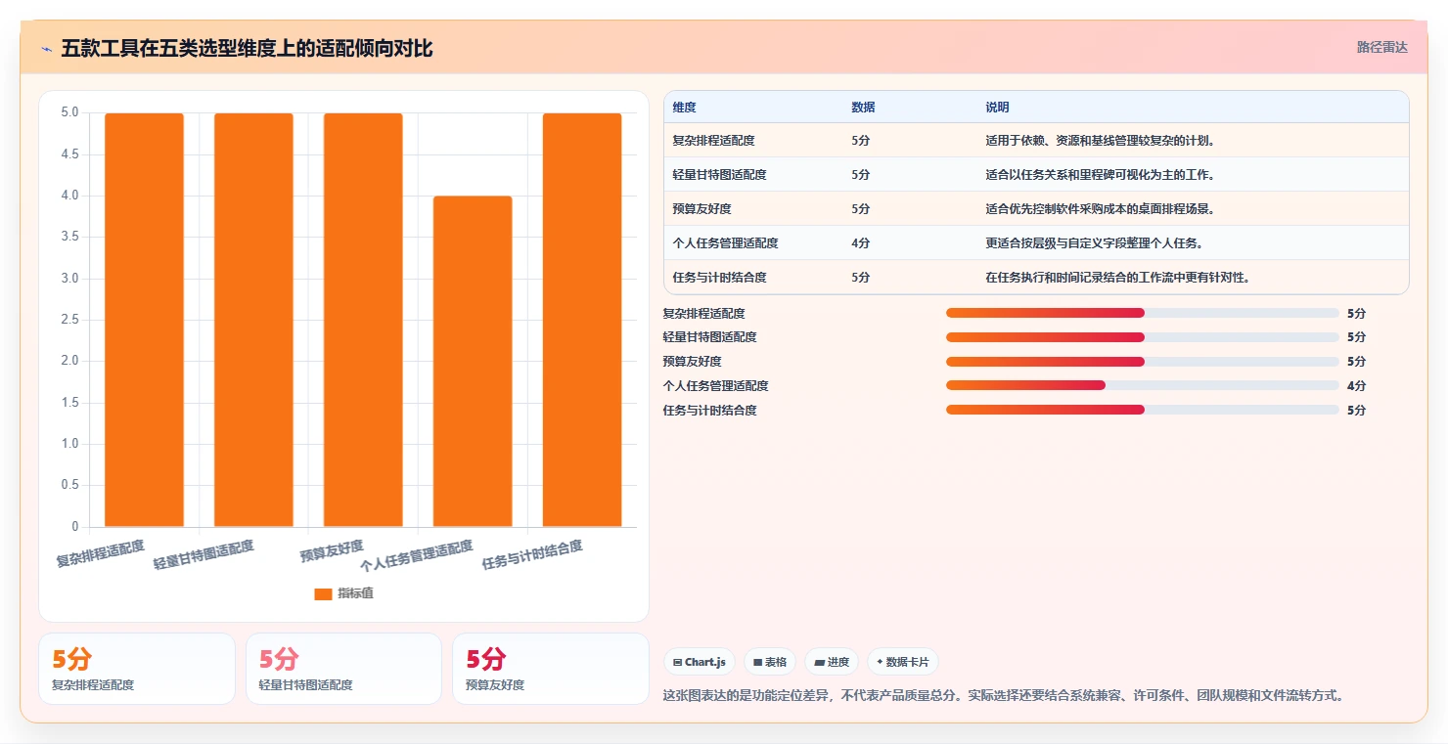The image size is (1448, 744).
Task: Click the title 五款工具在五类选型维度上的适配倾向对比
Action: (247, 49)
